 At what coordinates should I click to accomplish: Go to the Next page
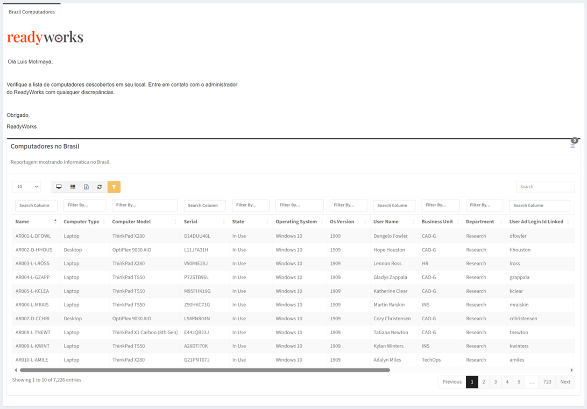coord(565,382)
